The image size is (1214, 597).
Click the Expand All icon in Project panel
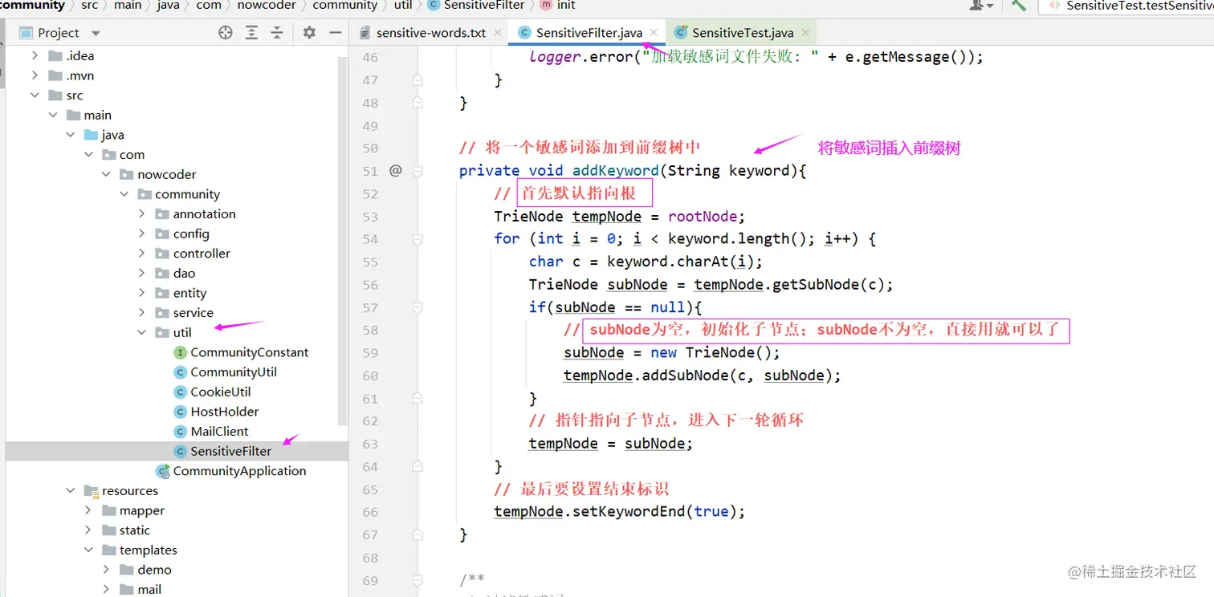click(252, 32)
